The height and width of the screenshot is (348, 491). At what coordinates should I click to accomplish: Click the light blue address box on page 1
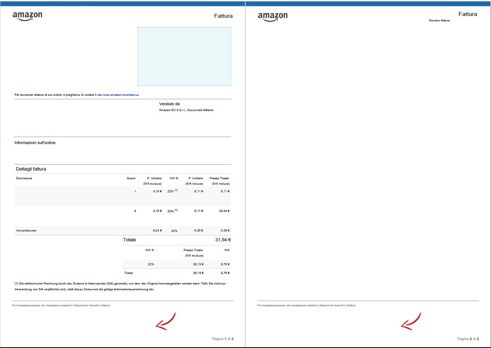(x=184, y=56)
